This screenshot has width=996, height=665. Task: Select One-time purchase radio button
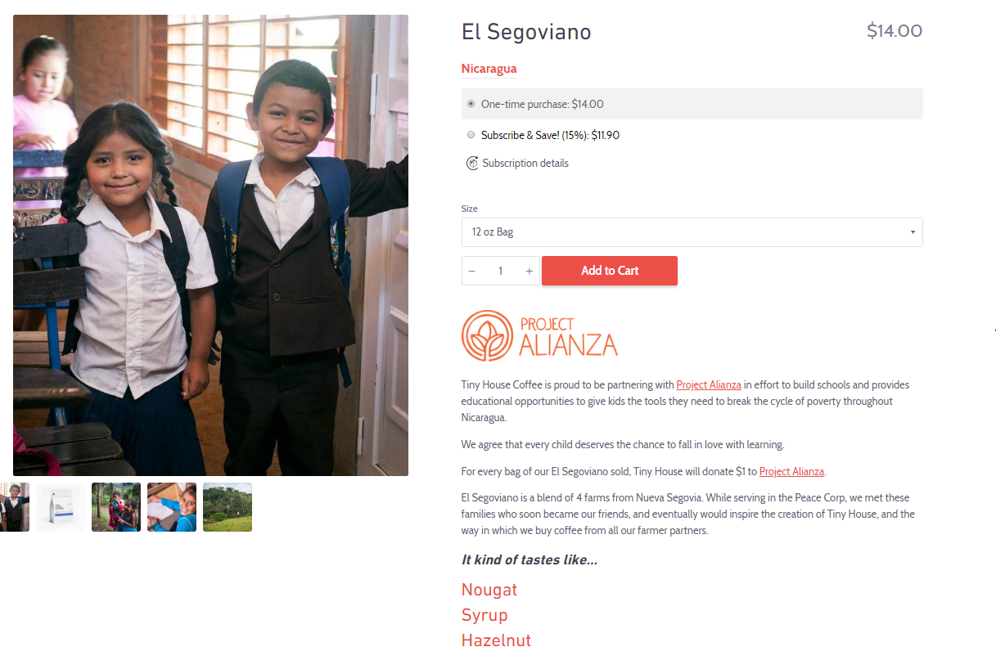click(471, 104)
